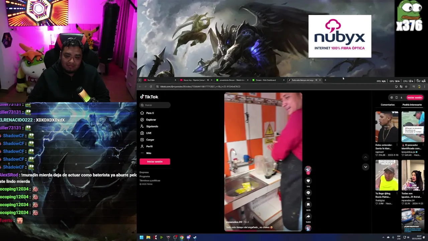This screenshot has height=241, width=428.
Task: Open LIVE in TikTok sidebar
Action: 146,133
